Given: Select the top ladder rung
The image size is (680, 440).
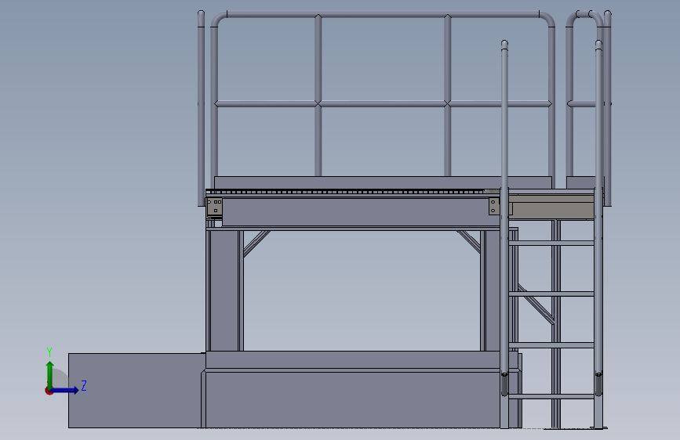Looking at the screenshot, I should [551, 243].
